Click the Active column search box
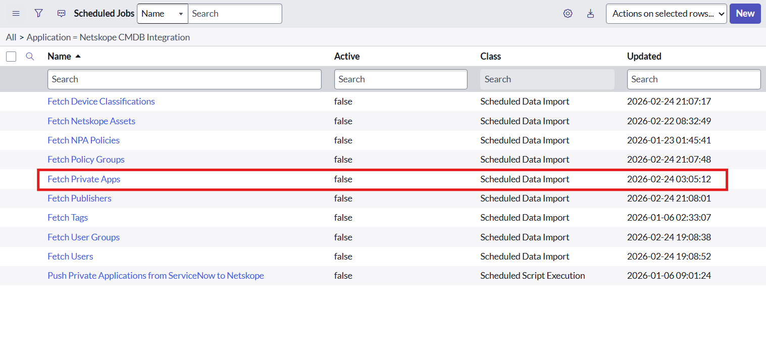The width and height of the screenshot is (766, 357). (400, 79)
